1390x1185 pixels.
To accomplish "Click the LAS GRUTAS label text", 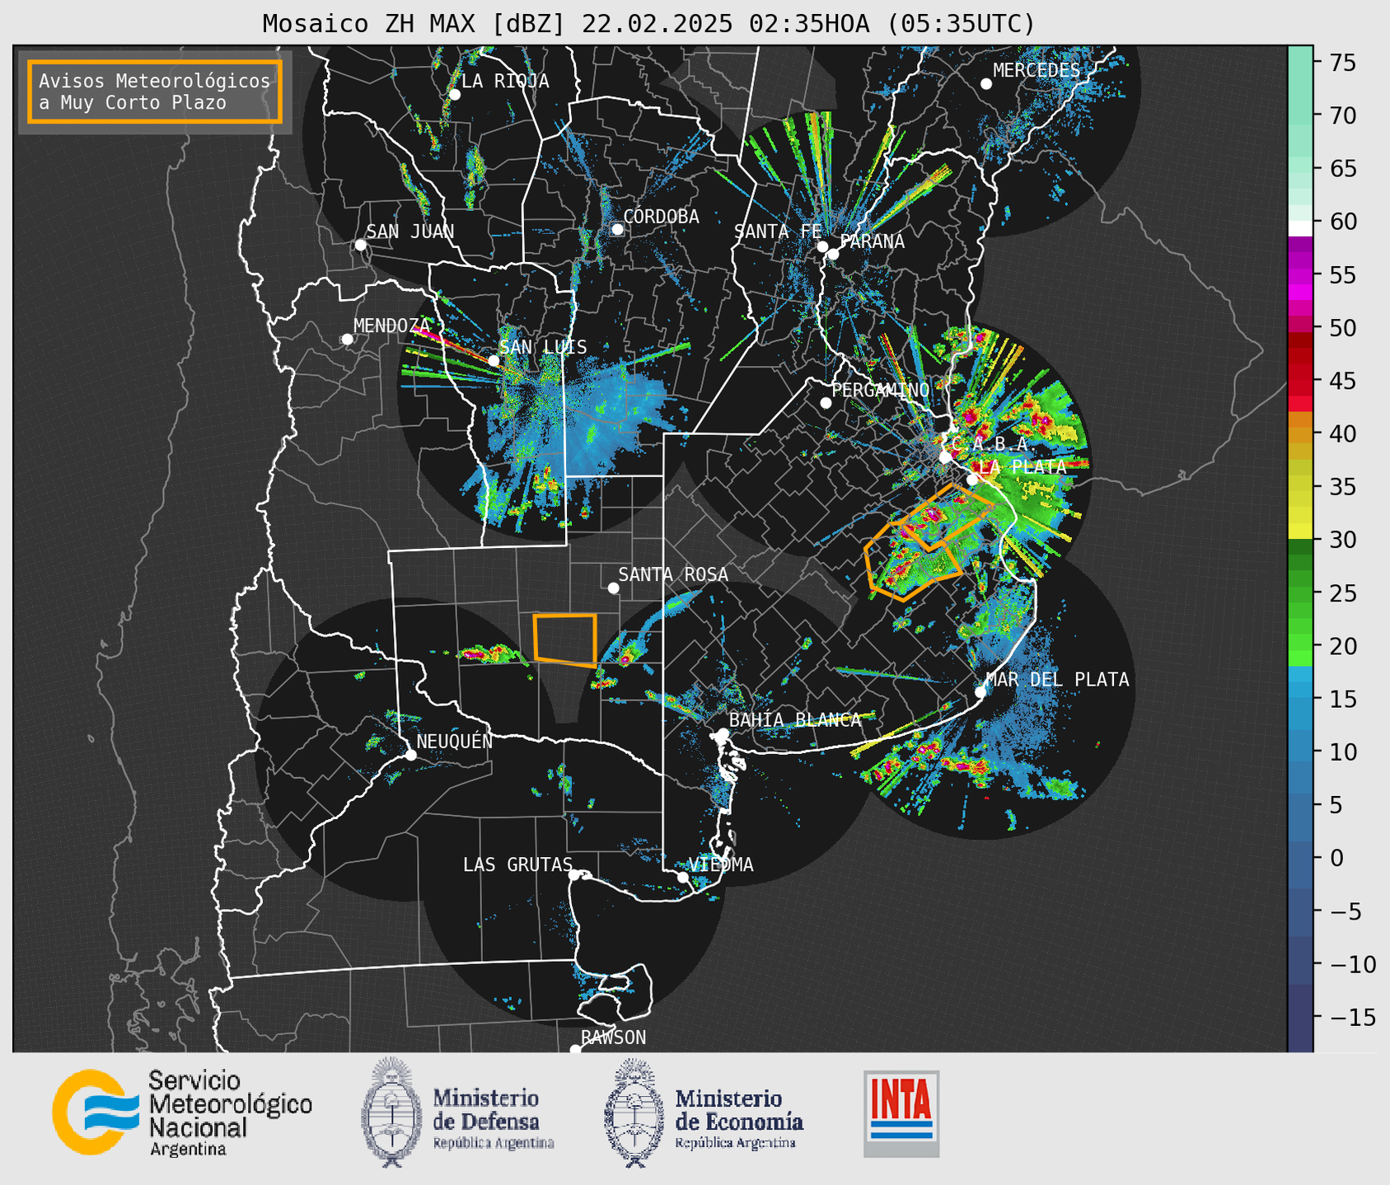I will click(x=517, y=864).
